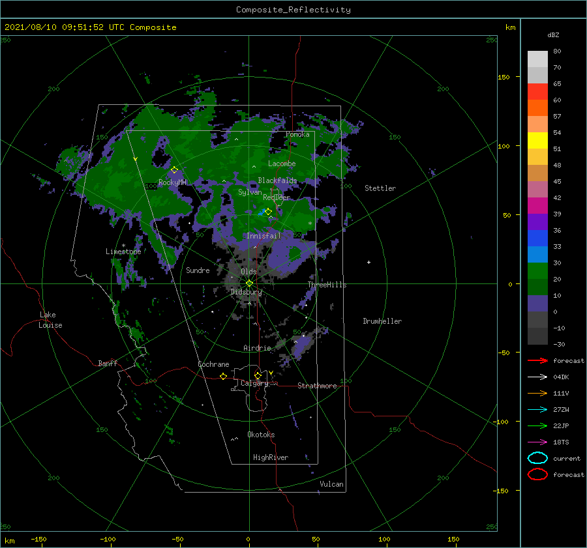Click the Strathmore label
Viewport: 587px width, 548px height.
point(317,386)
